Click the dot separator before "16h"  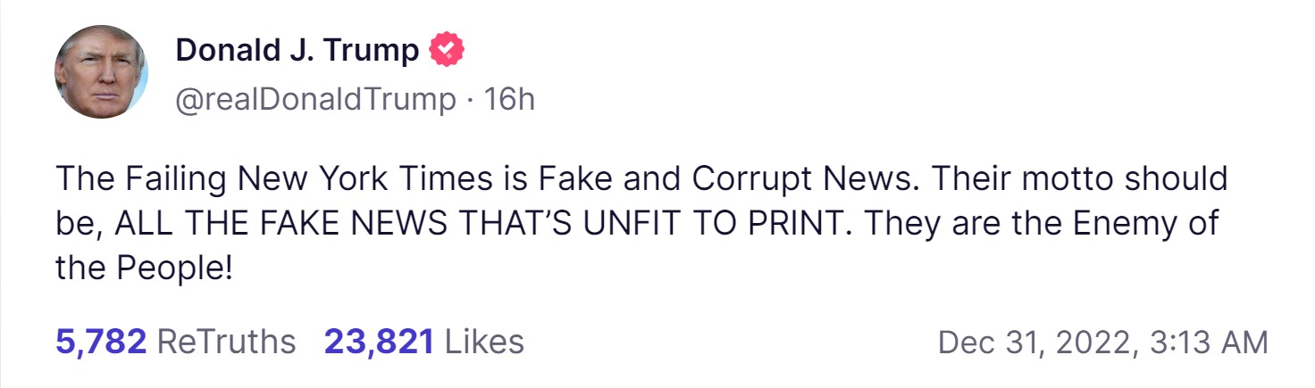click(469, 99)
